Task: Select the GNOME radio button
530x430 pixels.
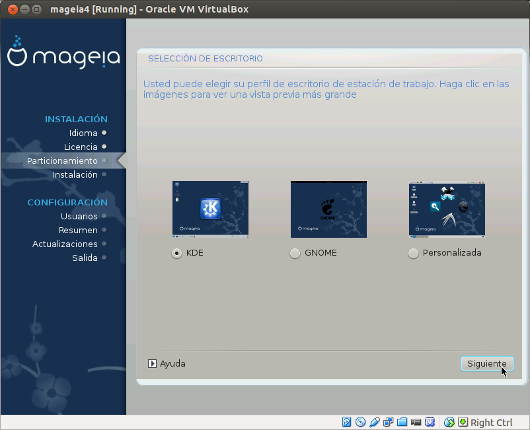Action: [x=294, y=253]
